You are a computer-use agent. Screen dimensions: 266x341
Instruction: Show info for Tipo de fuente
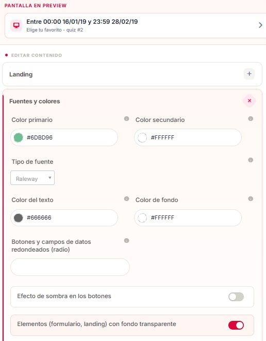point(251,160)
